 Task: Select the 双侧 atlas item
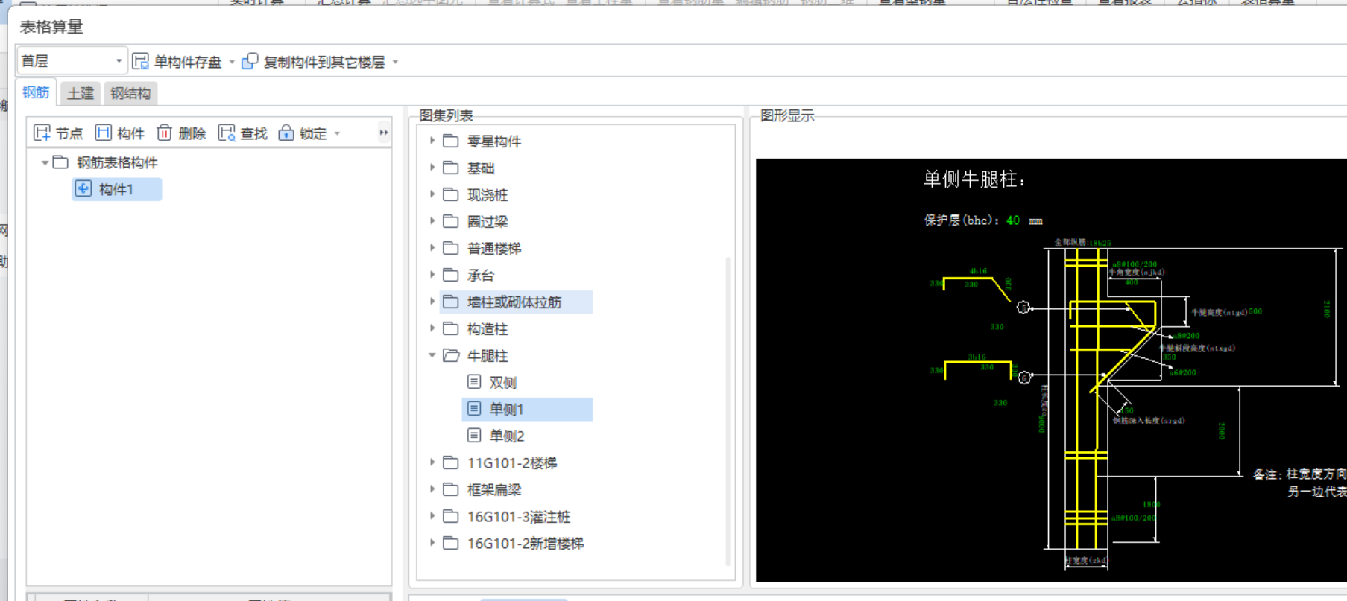coord(503,382)
